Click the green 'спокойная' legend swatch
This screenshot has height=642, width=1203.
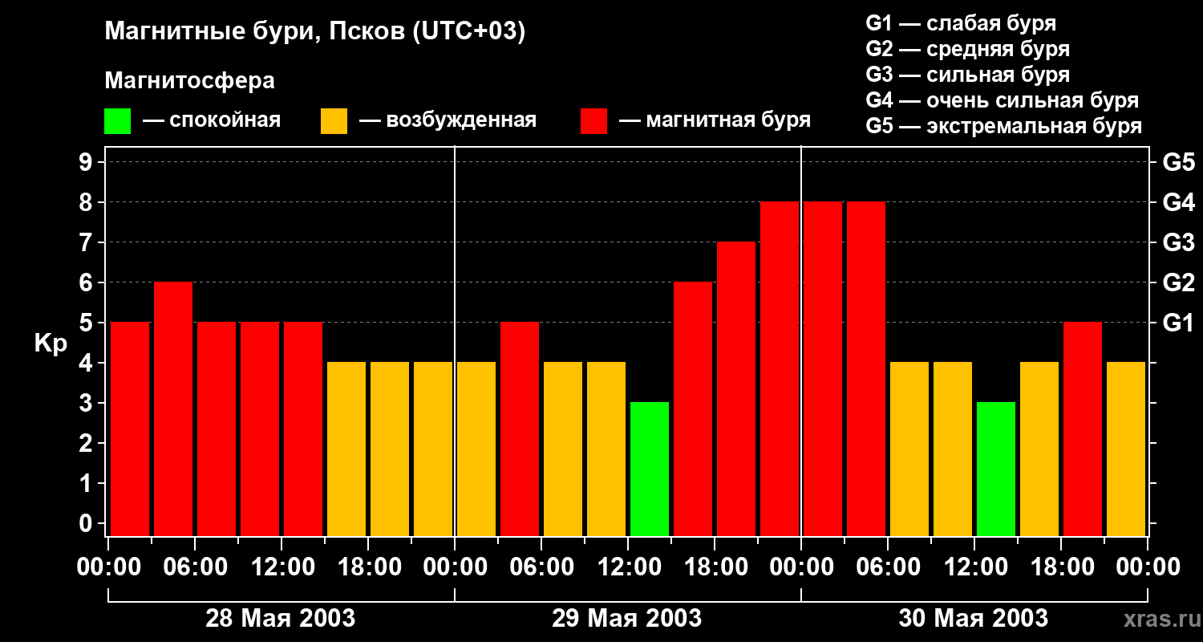[117, 121]
